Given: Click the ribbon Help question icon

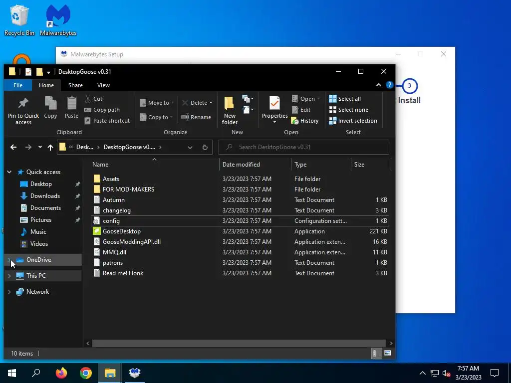Looking at the screenshot, I should click(x=389, y=85).
